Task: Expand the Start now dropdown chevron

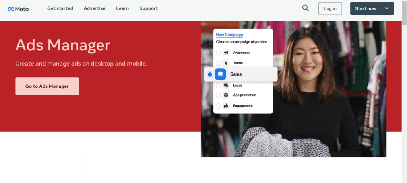Action: click(387, 8)
